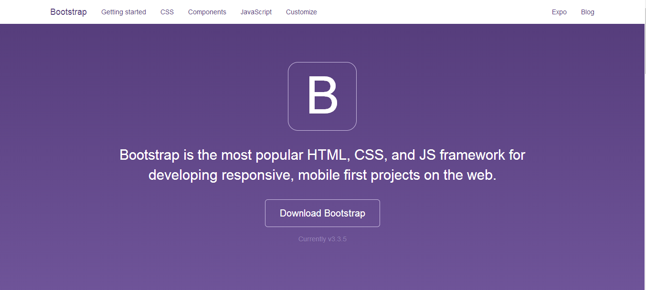Open the Components section
The image size is (646, 290).
pos(207,12)
